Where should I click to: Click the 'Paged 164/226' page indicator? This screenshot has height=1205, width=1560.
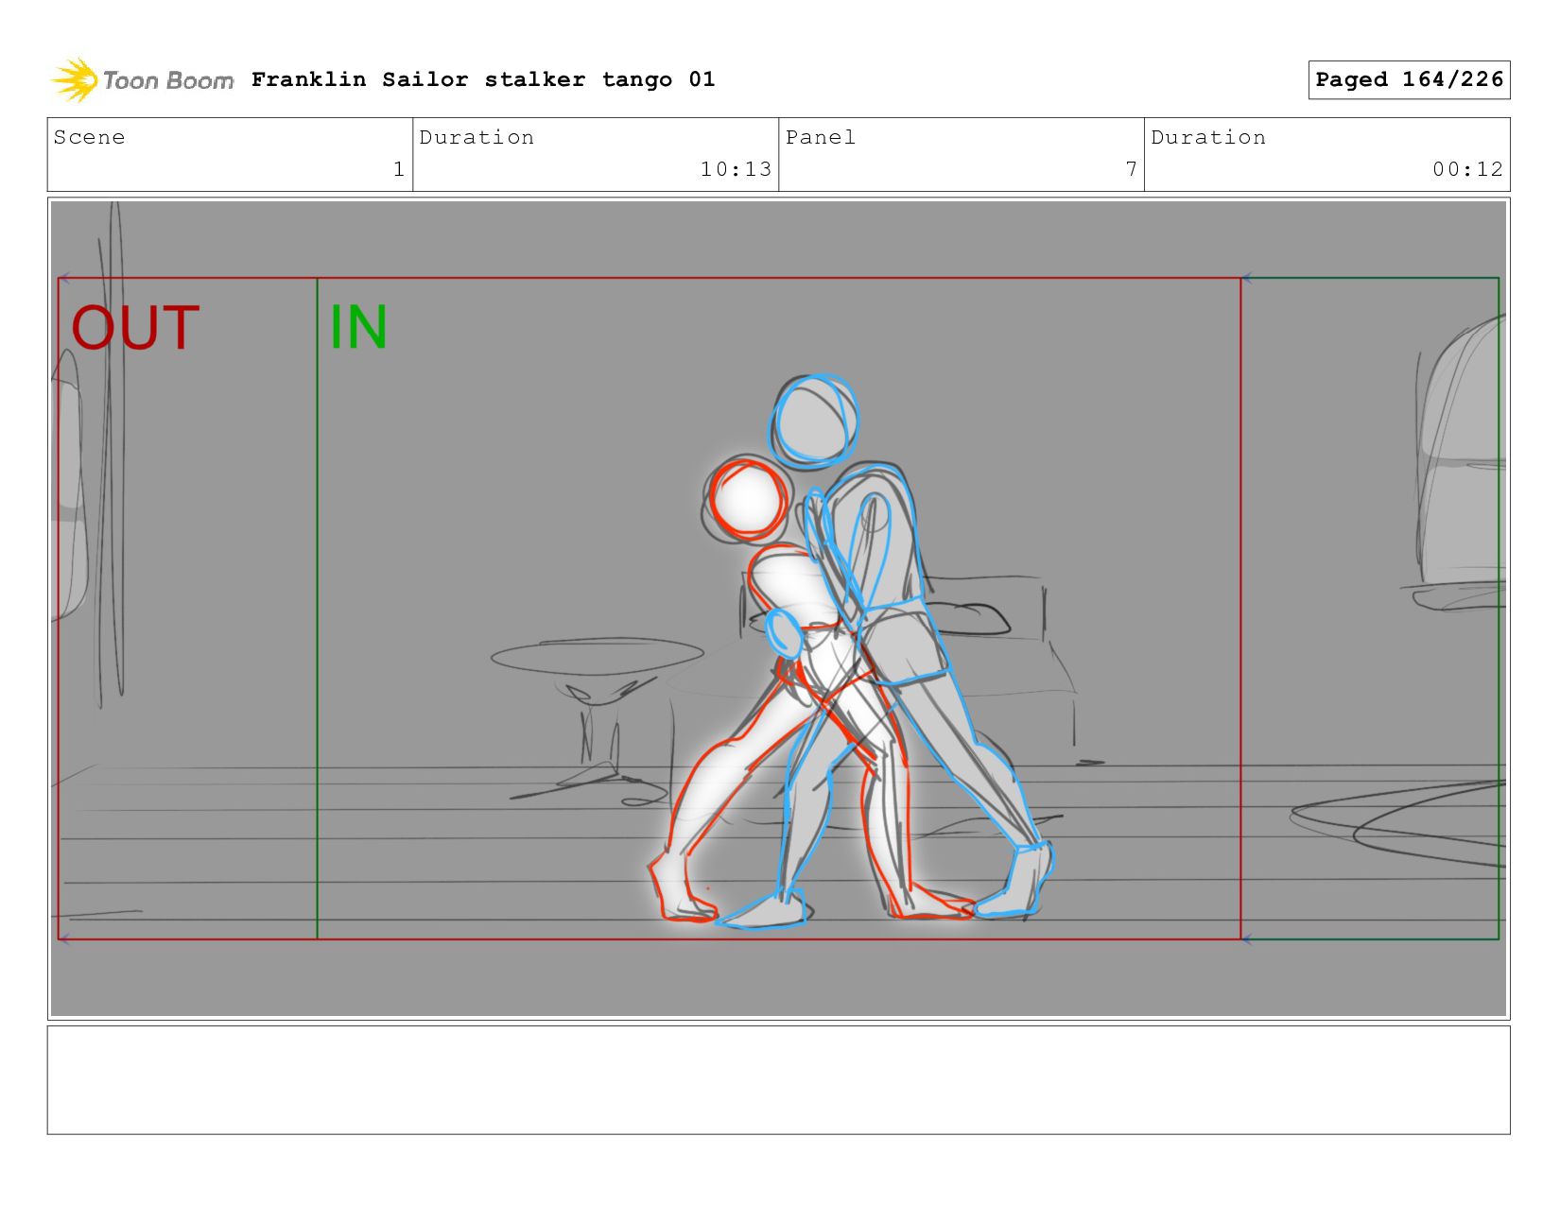tap(1409, 79)
